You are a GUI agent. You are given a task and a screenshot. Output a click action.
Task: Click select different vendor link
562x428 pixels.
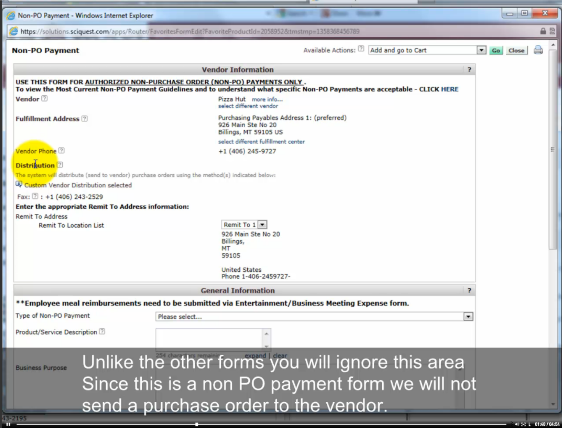[x=248, y=106]
